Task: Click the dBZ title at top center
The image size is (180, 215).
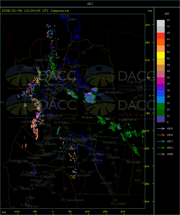Action: point(90,4)
